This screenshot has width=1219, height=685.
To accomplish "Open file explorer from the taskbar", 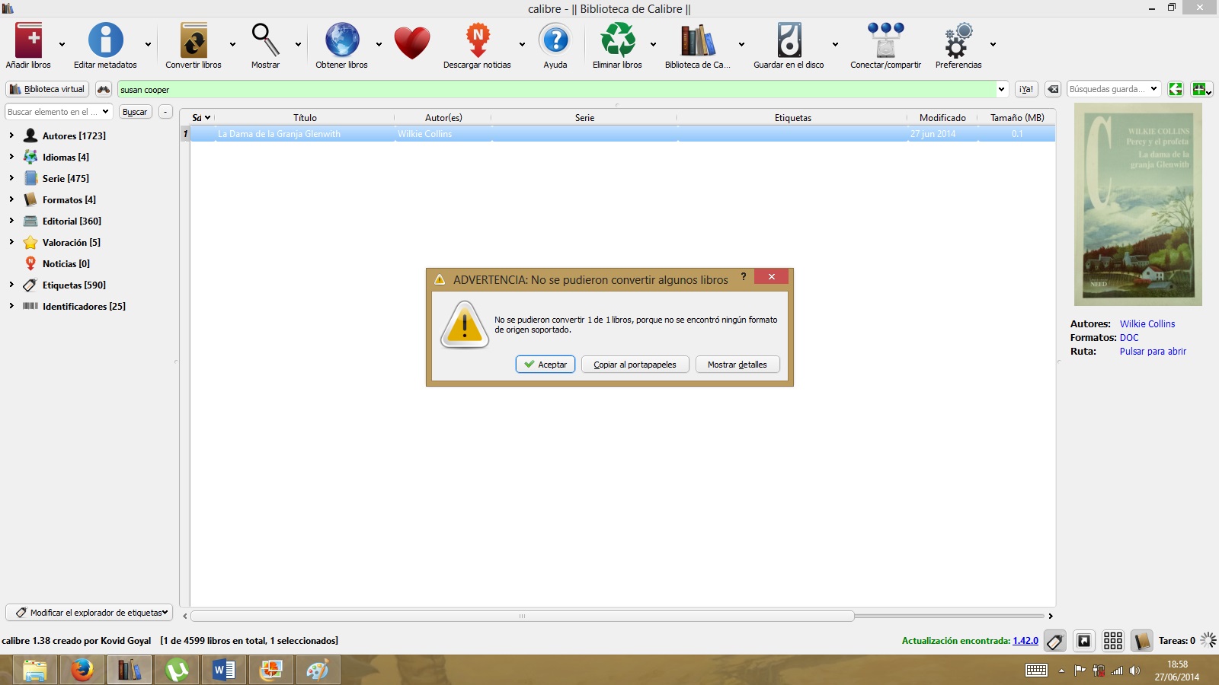I will pyautogui.click(x=35, y=670).
